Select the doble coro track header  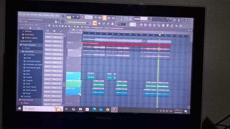point(73,91)
